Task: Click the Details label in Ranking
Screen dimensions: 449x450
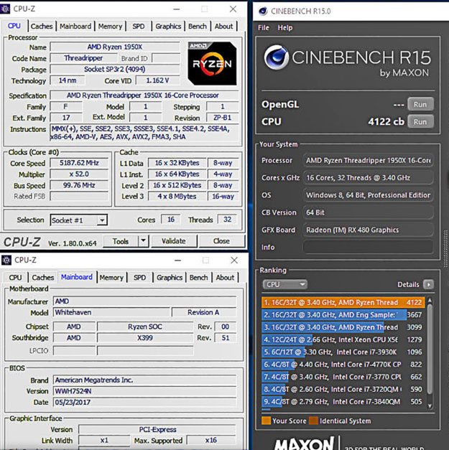Action: 408,284
